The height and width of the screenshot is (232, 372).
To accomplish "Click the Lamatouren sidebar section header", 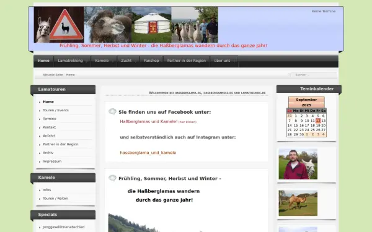I will [x=63, y=90].
